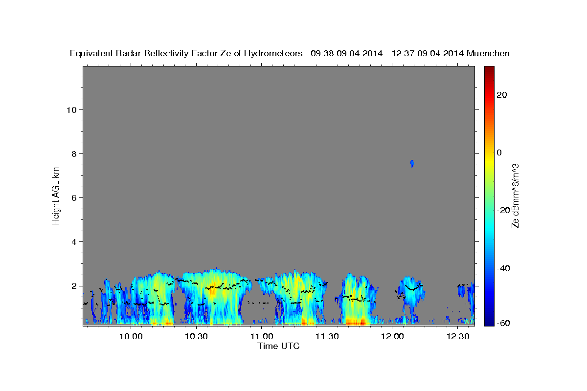Click the 11:00 time tick label
This screenshot has height=391, width=587.
pyautogui.click(x=262, y=337)
